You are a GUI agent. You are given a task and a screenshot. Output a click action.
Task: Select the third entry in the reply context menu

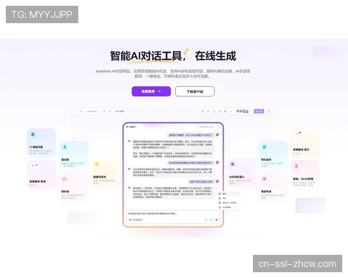click(x=228, y=203)
